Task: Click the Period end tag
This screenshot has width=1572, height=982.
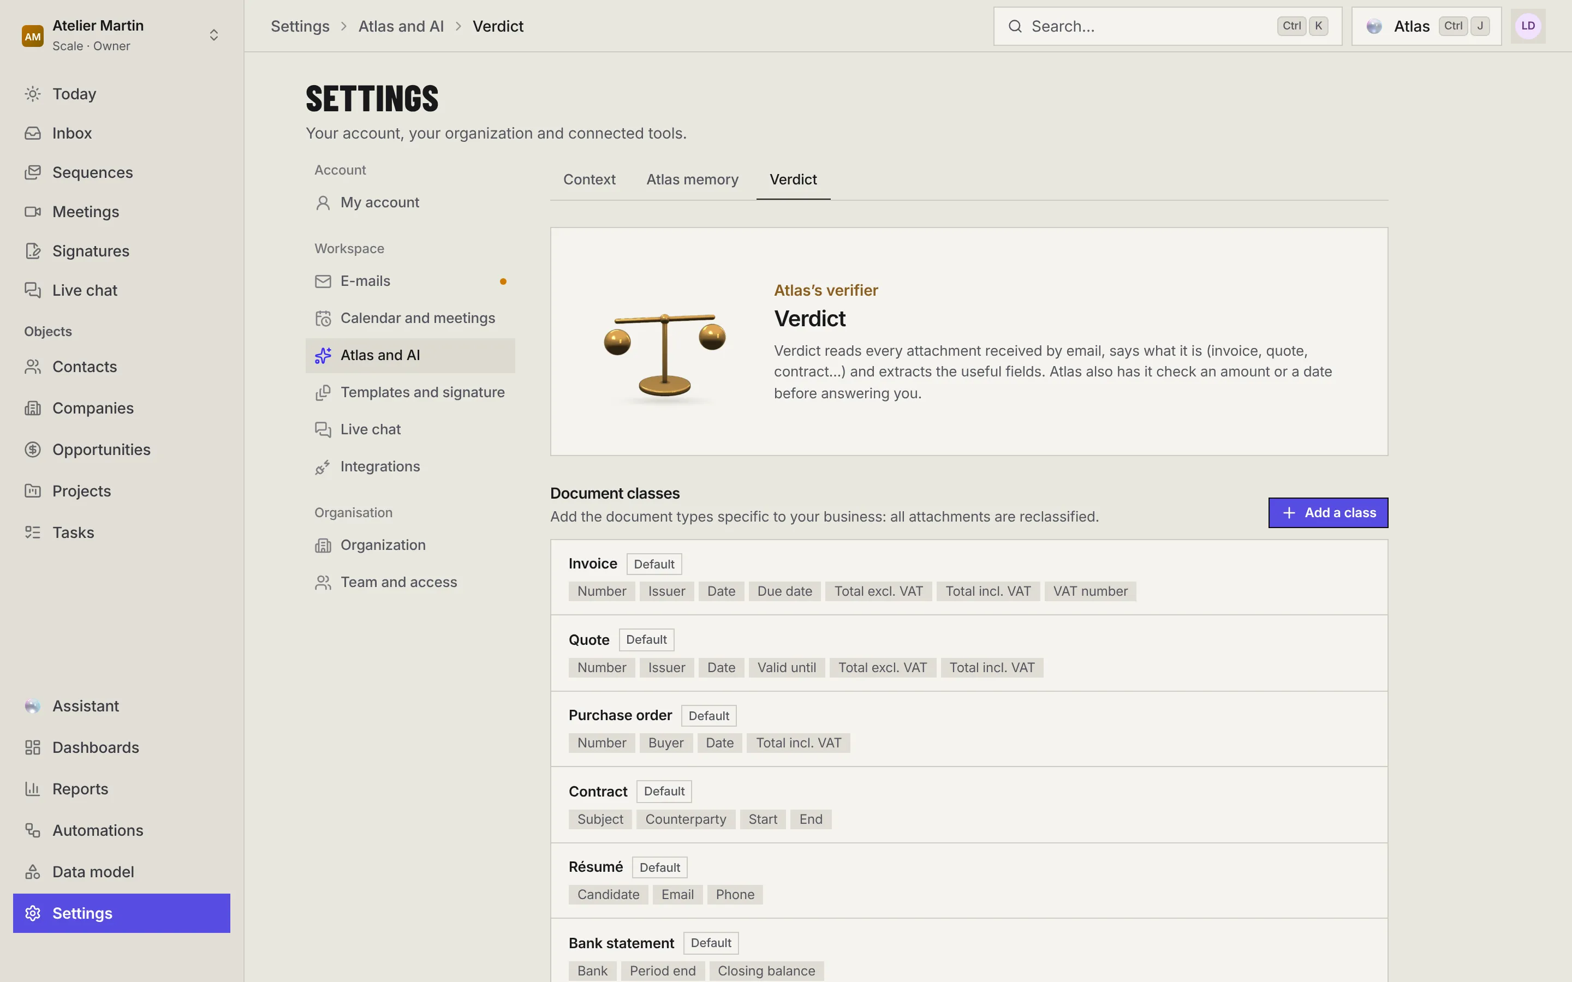Action: coord(663,971)
